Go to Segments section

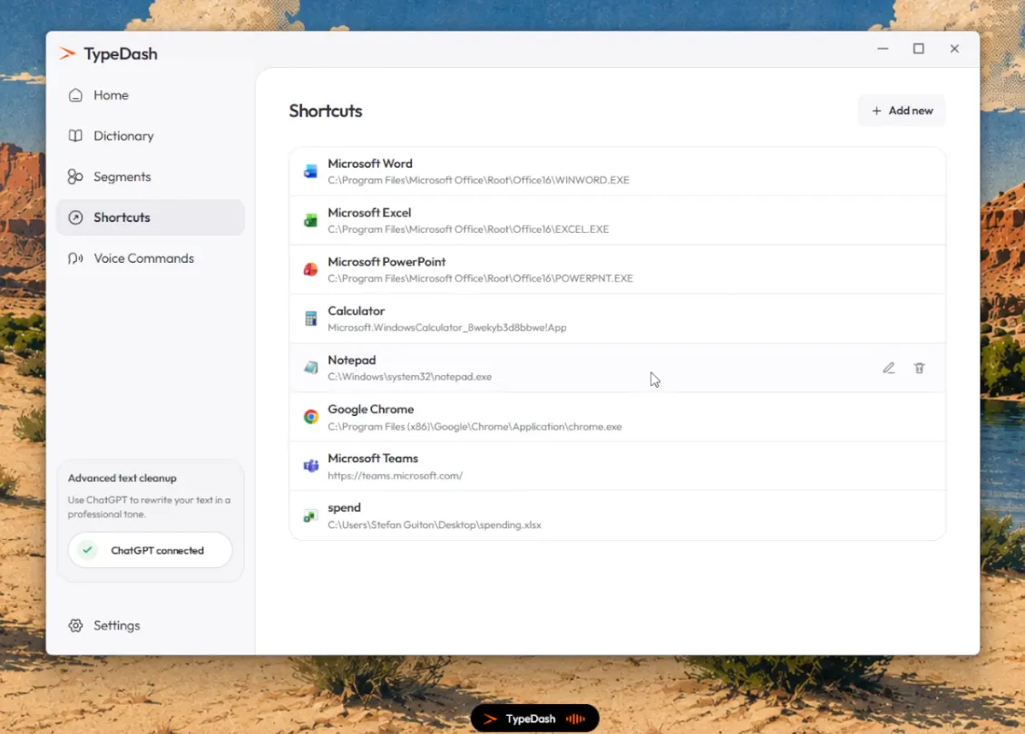pyautogui.click(x=151, y=177)
